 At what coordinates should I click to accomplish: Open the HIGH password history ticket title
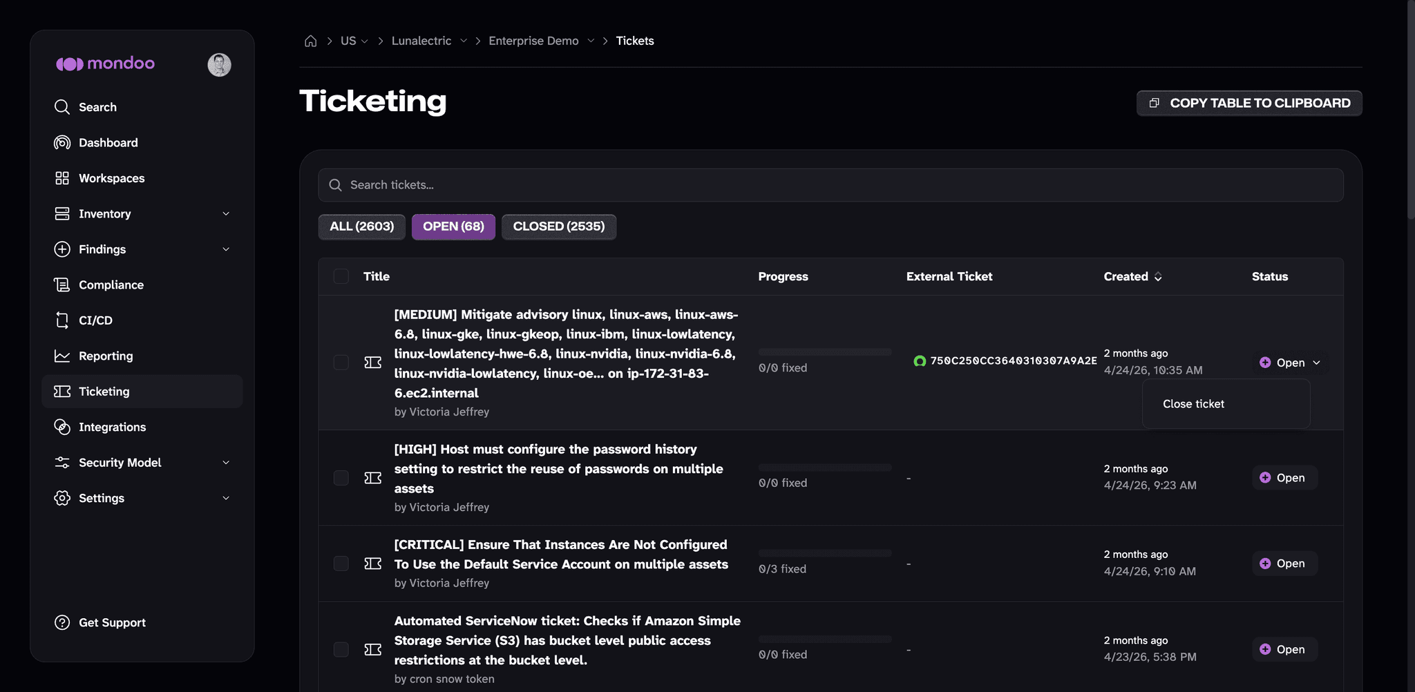(559, 469)
